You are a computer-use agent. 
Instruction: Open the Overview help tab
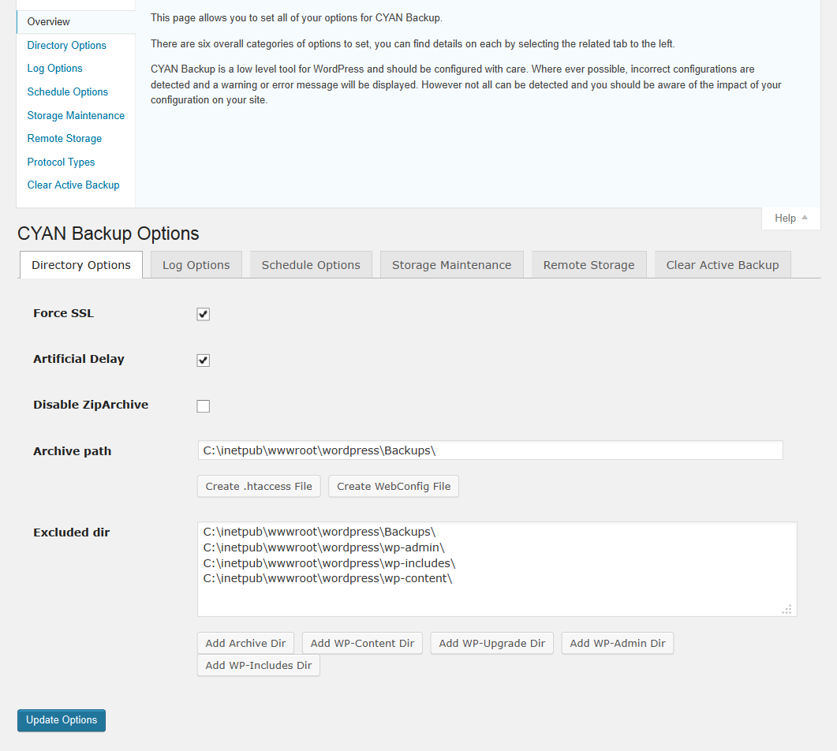pos(76,22)
